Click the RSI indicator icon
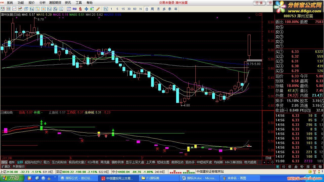The width and height of the screenshot is (324, 182). coord(75,9)
